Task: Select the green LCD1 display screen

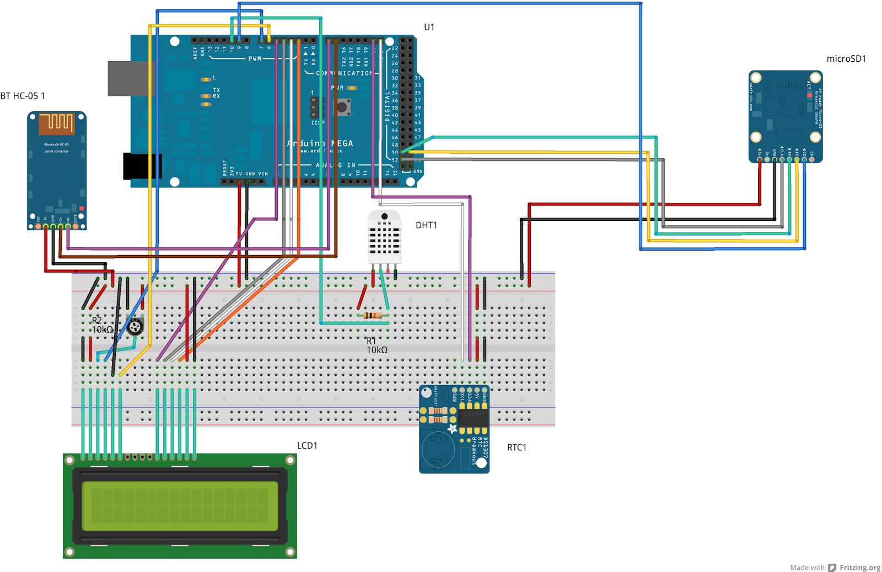Action: coord(180,506)
